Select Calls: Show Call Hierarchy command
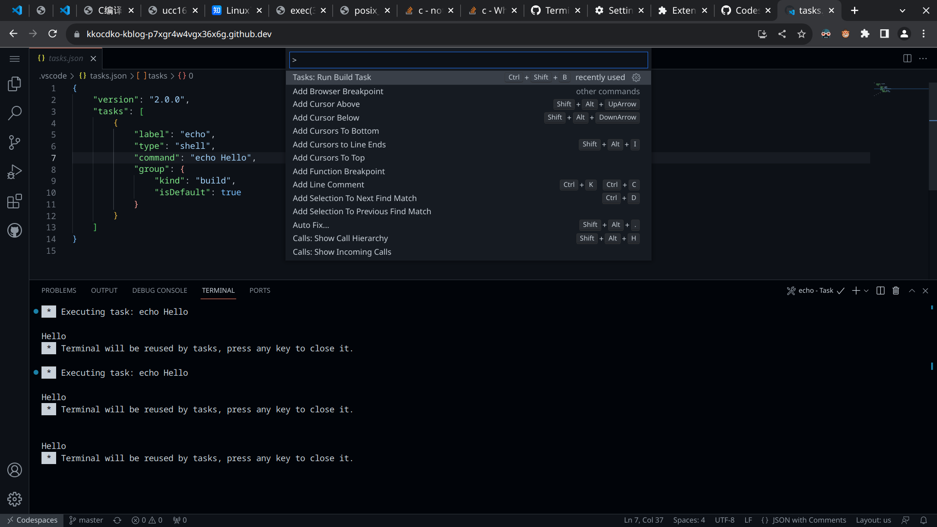 (468, 238)
